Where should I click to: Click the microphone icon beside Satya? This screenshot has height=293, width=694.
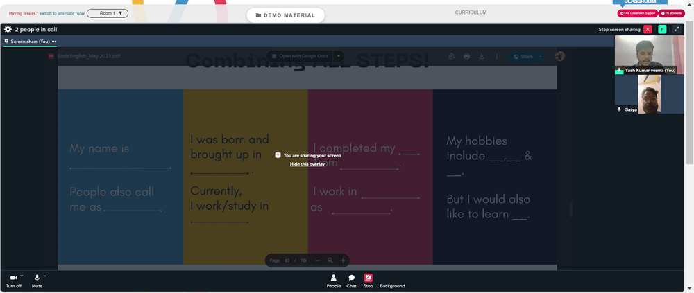pyautogui.click(x=619, y=109)
